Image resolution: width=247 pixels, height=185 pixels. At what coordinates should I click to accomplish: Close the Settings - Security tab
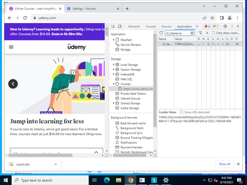point(118,9)
